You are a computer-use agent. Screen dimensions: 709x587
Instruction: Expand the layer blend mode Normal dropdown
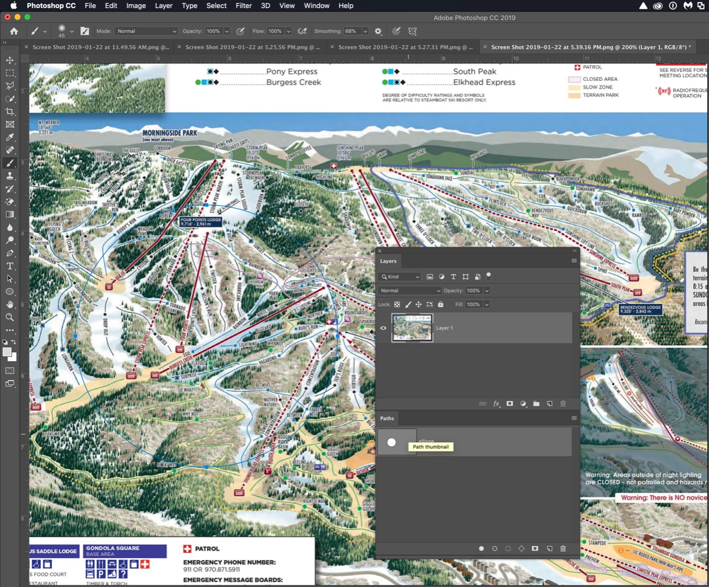[x=410, y=291]
